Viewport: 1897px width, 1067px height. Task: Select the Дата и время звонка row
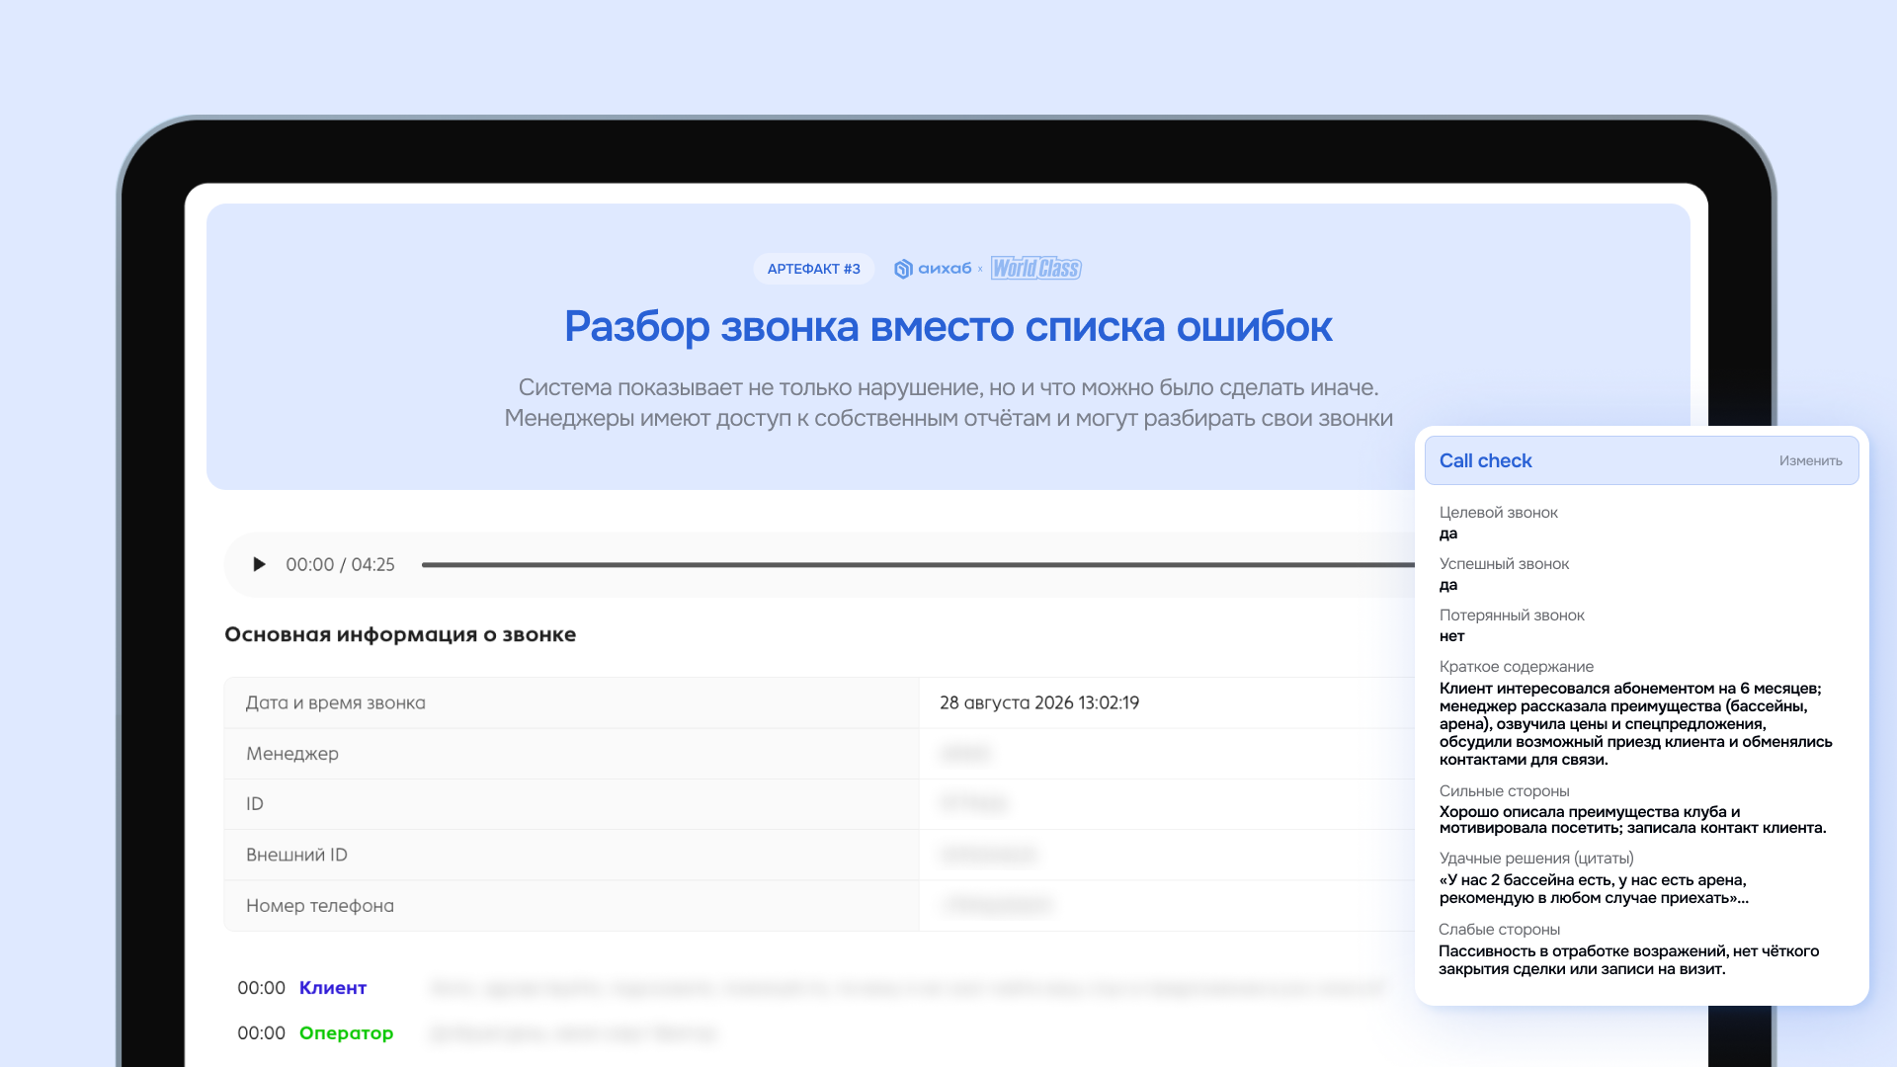(x=820, y=702)
